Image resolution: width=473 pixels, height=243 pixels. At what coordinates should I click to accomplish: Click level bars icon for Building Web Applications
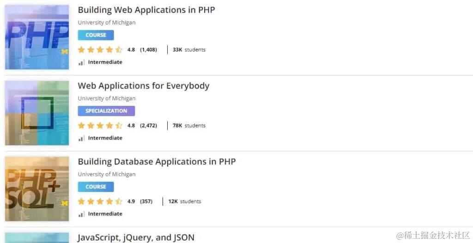[81, 63]
